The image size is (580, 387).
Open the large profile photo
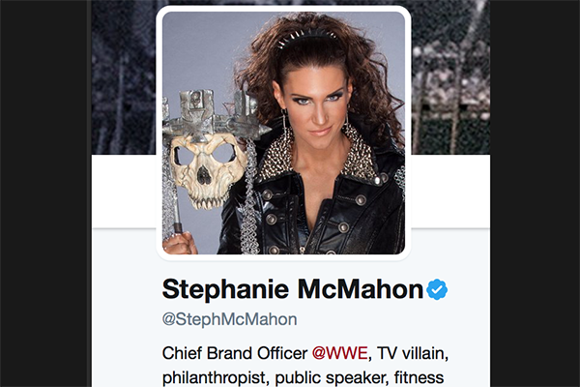click(283, 133)
